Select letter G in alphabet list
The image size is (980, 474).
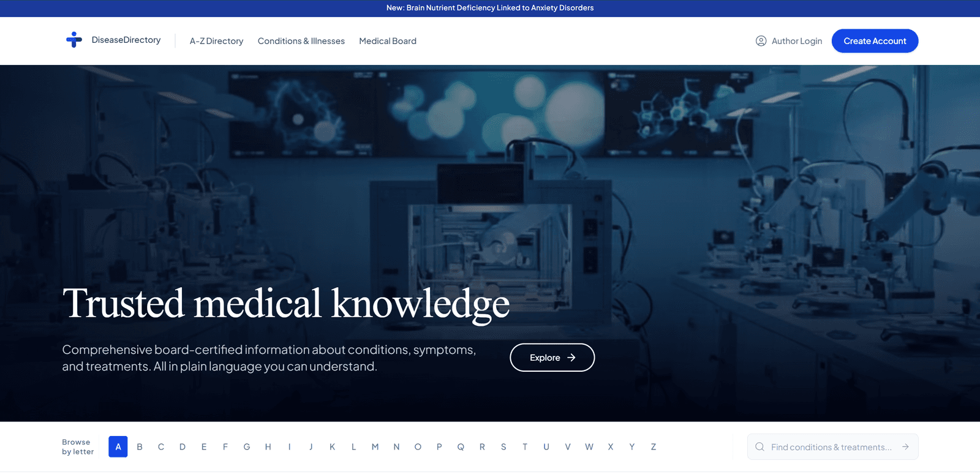coord(247,447)
